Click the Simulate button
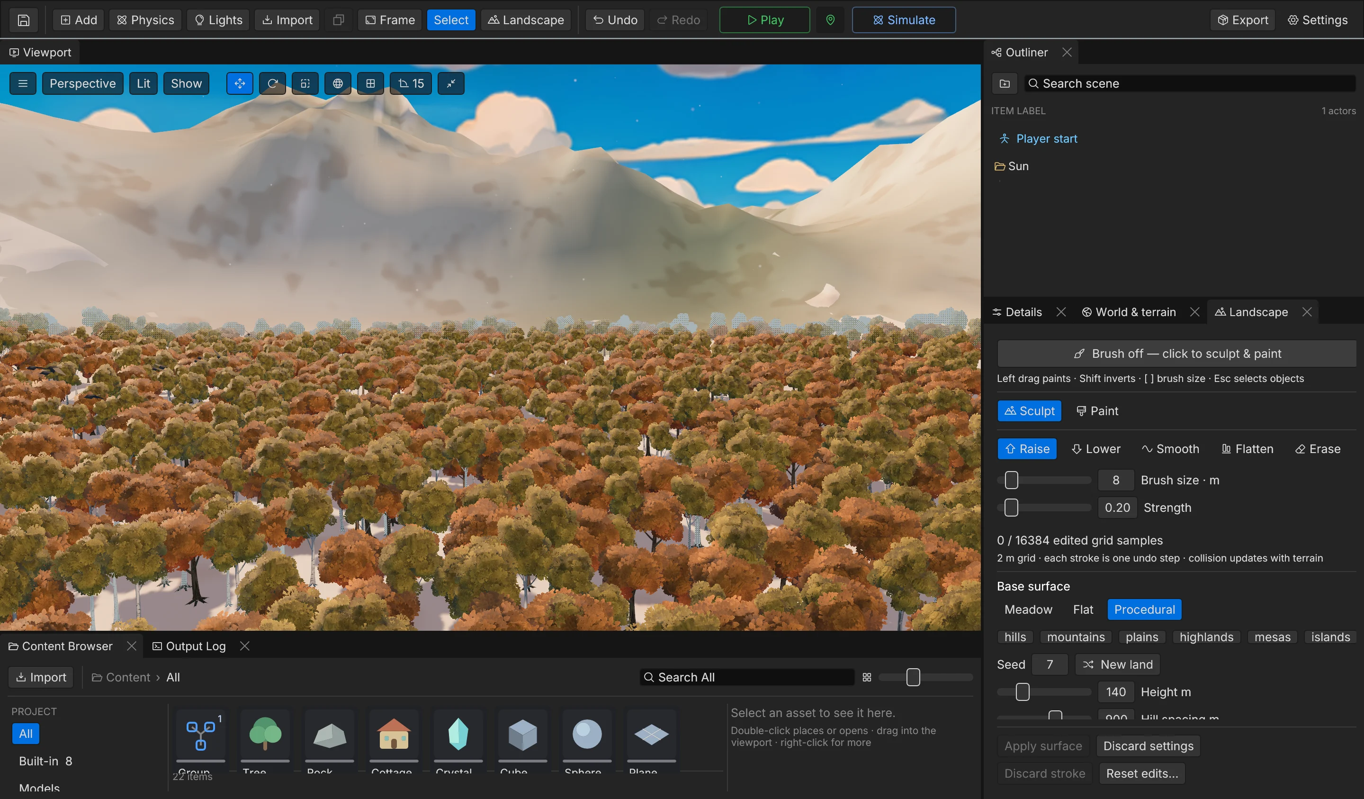This screenshot has height=799, width=1364. (x=903, y=20)
